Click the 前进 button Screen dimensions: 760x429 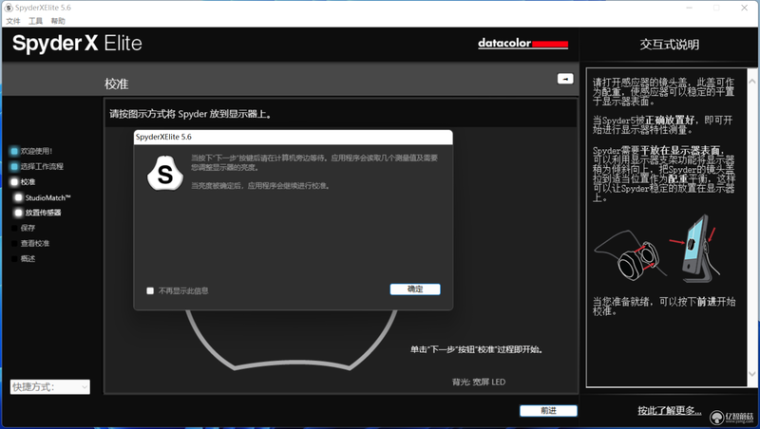click(548, 411)
